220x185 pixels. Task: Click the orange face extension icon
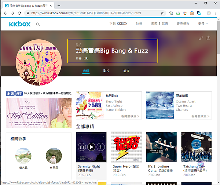[x=192, y=13]
